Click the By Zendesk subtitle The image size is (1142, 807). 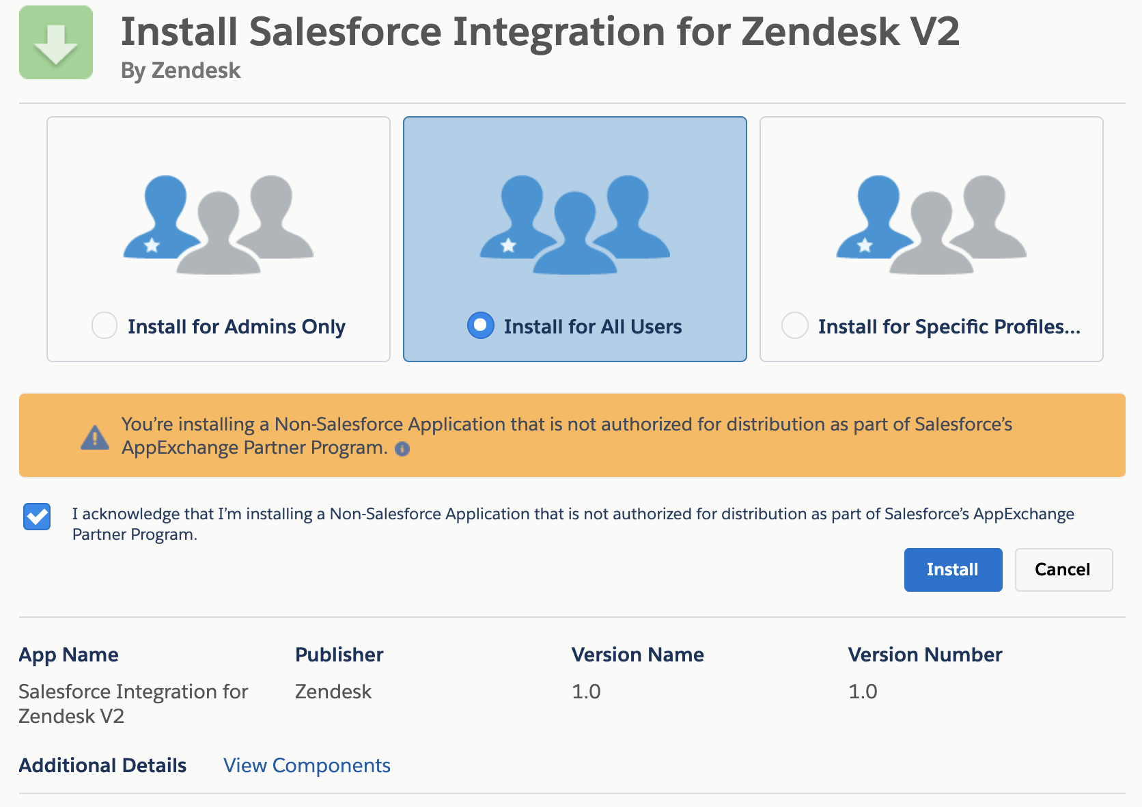pos(180,70)
